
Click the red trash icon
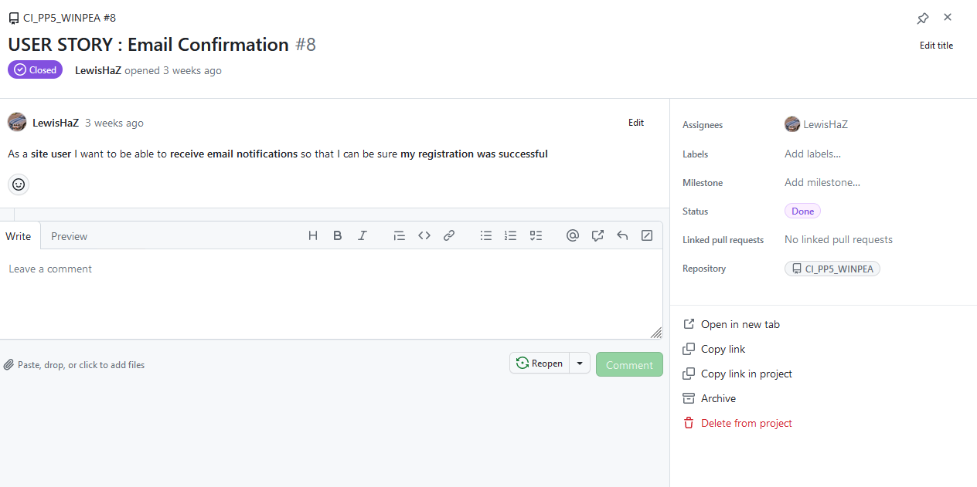(x=689, y=423)
